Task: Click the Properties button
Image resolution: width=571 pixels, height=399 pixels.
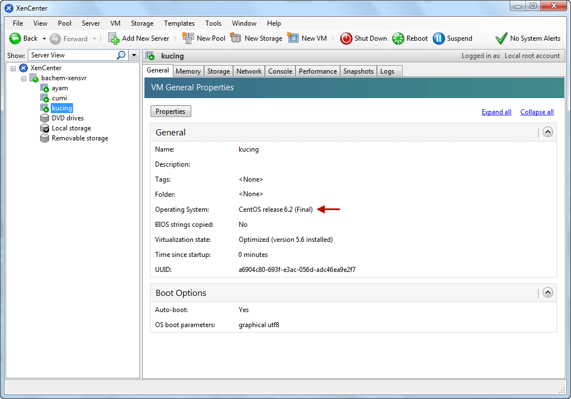Action: (x=171, y=111)
